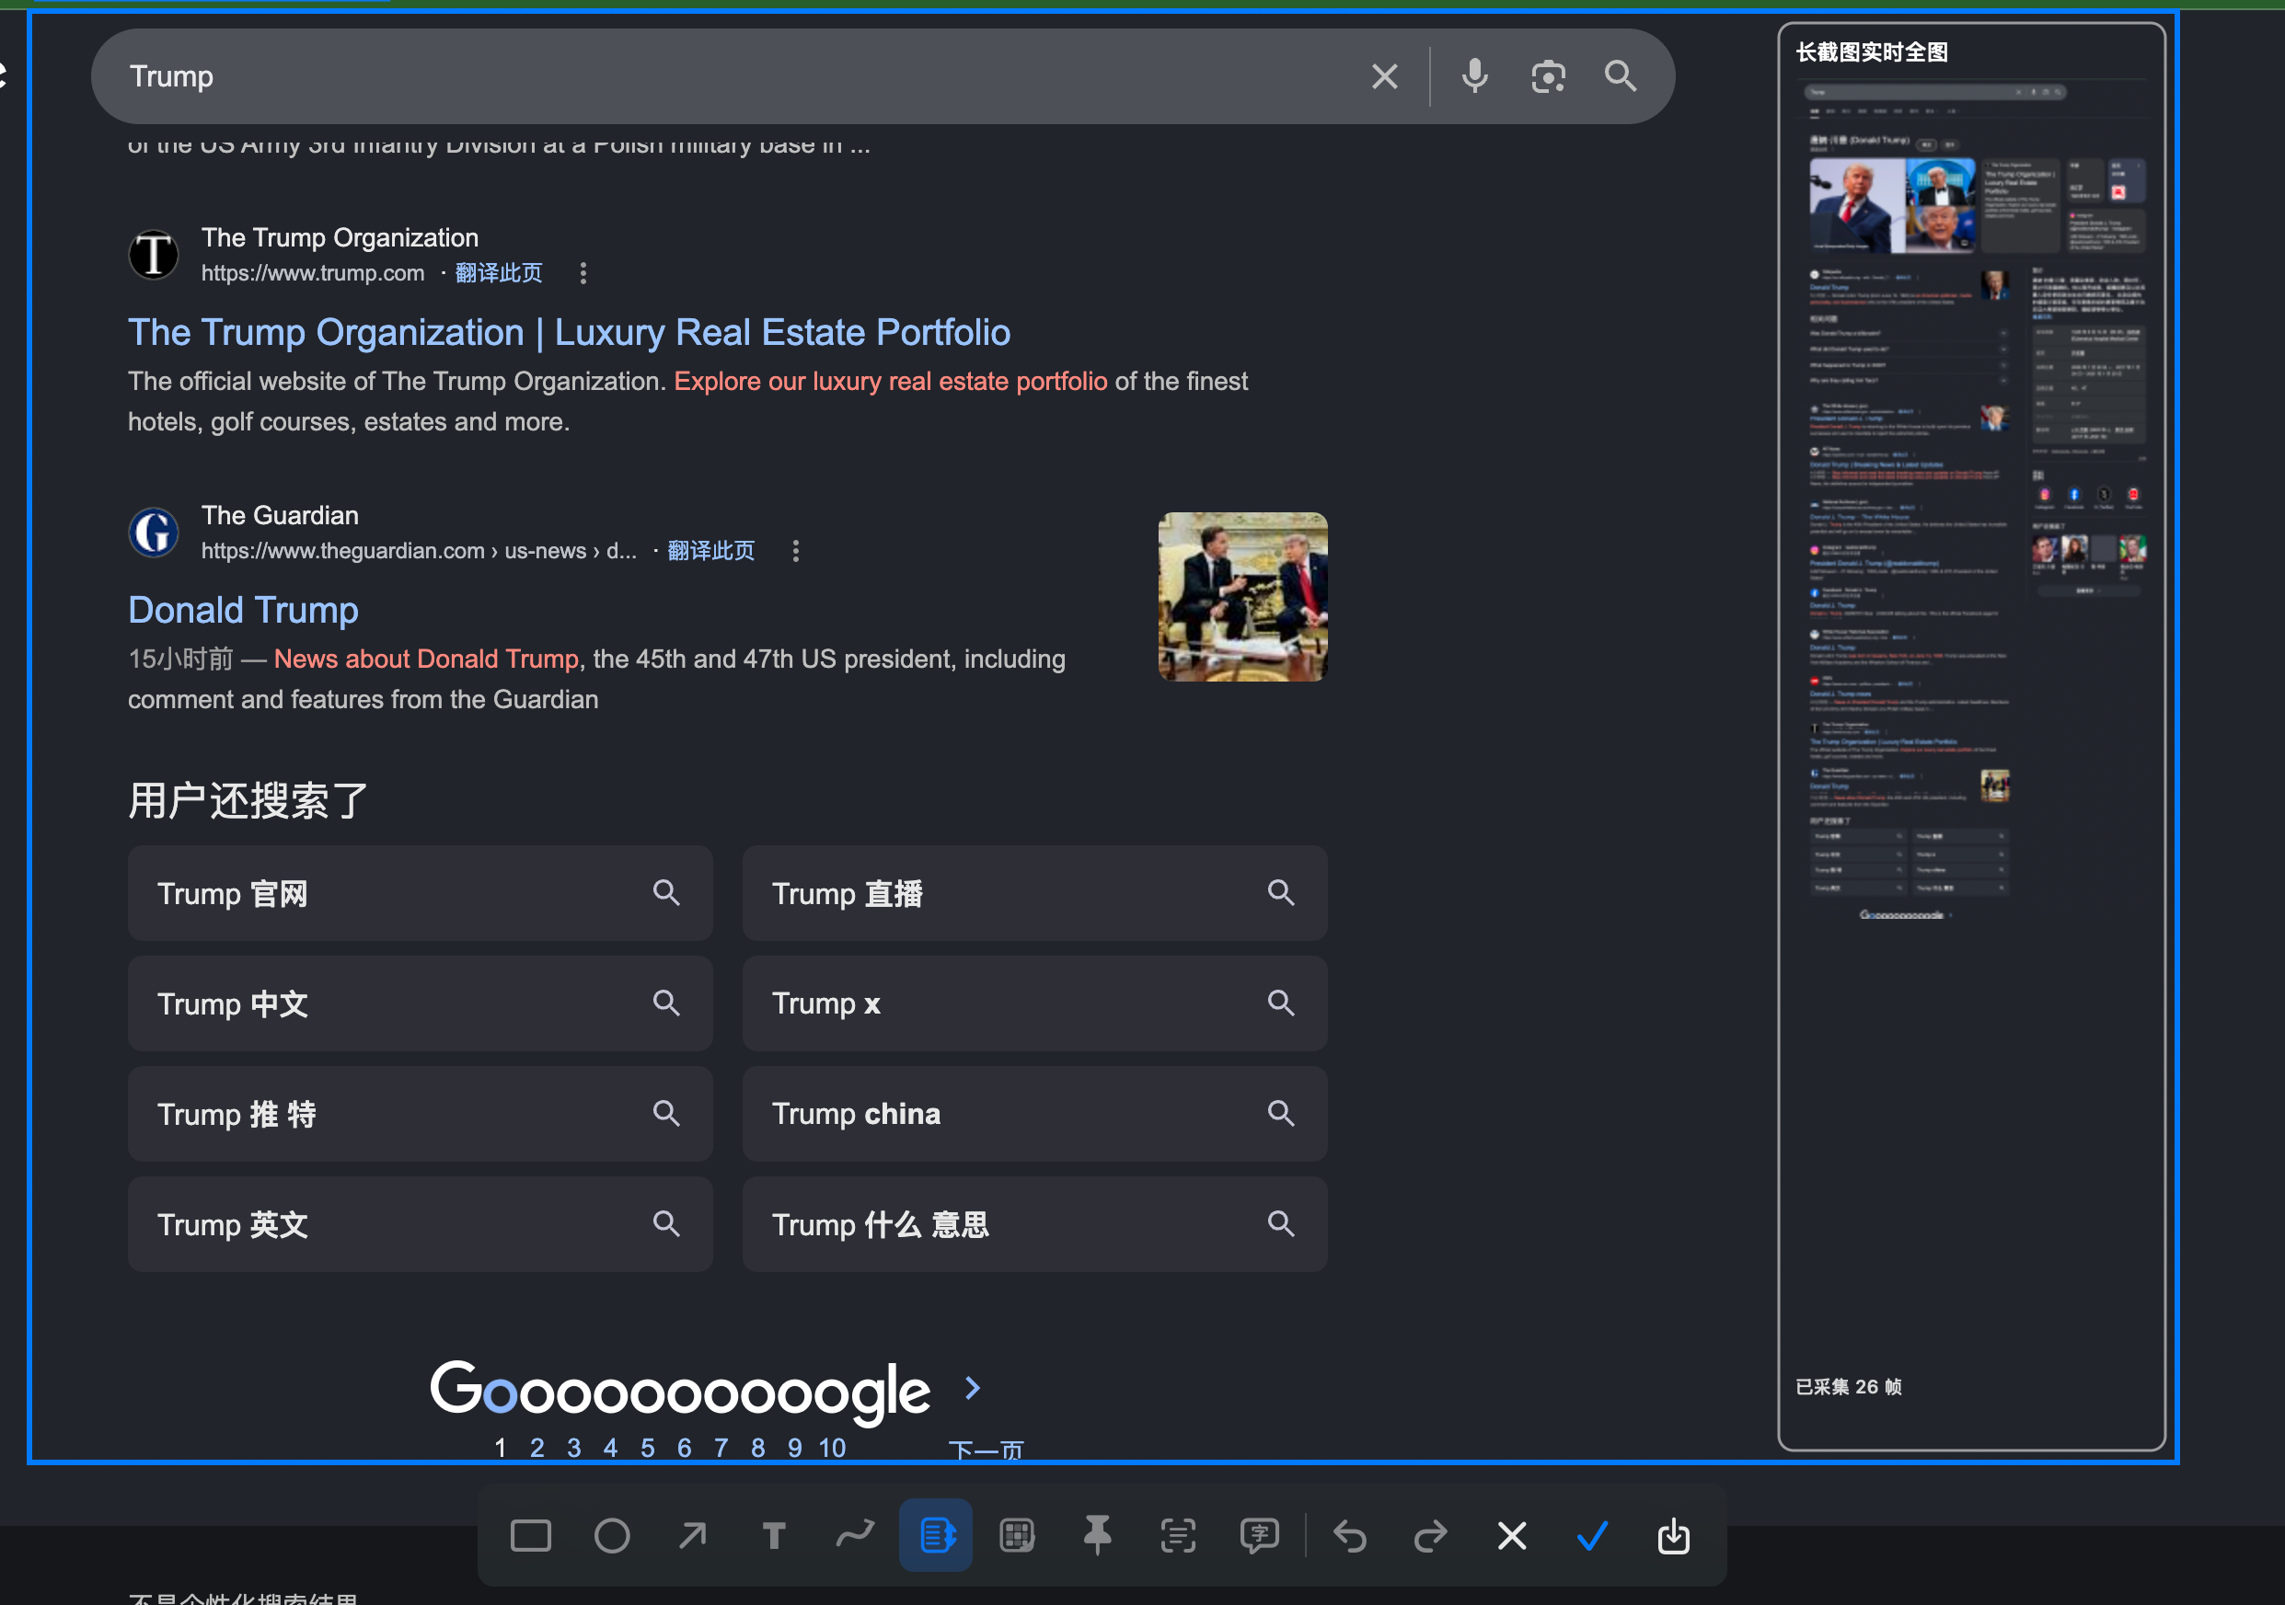
Task: Click the search magnifier in search bar
Action: pyautogui.click(x=1621, y=76)
